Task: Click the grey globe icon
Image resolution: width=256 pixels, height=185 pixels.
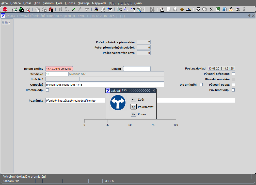Action: click(175, 9)
